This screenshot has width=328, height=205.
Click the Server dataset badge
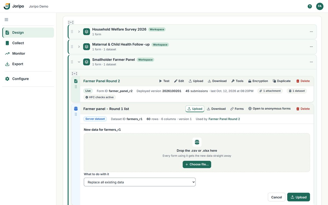95,119
